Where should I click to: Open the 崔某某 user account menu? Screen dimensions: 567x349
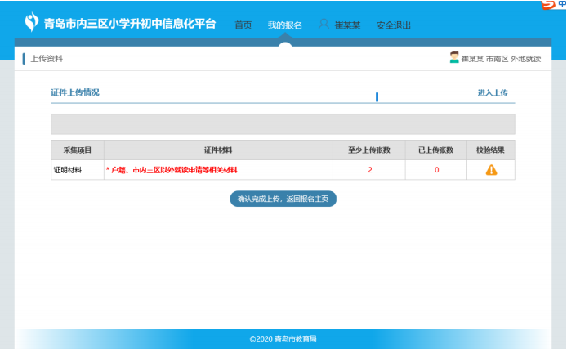coord(347,25)
